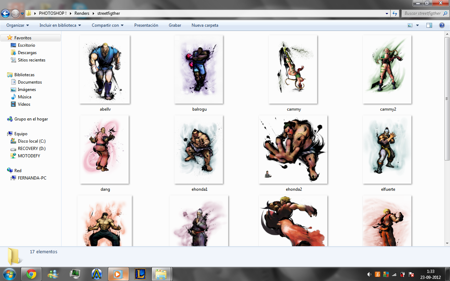The image size is (450, 281).
Task: Click the blue A taskbar icon
Action: pyautogui.click(x=96, y=274)
